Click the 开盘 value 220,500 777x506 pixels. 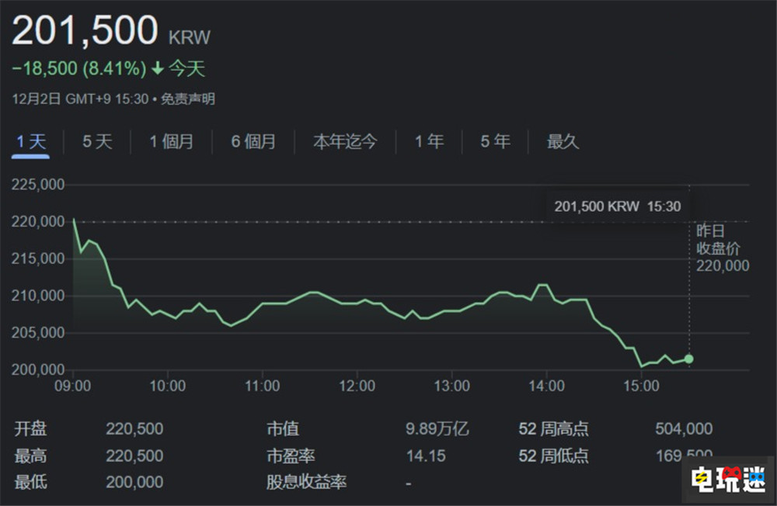tap(134, 429)
